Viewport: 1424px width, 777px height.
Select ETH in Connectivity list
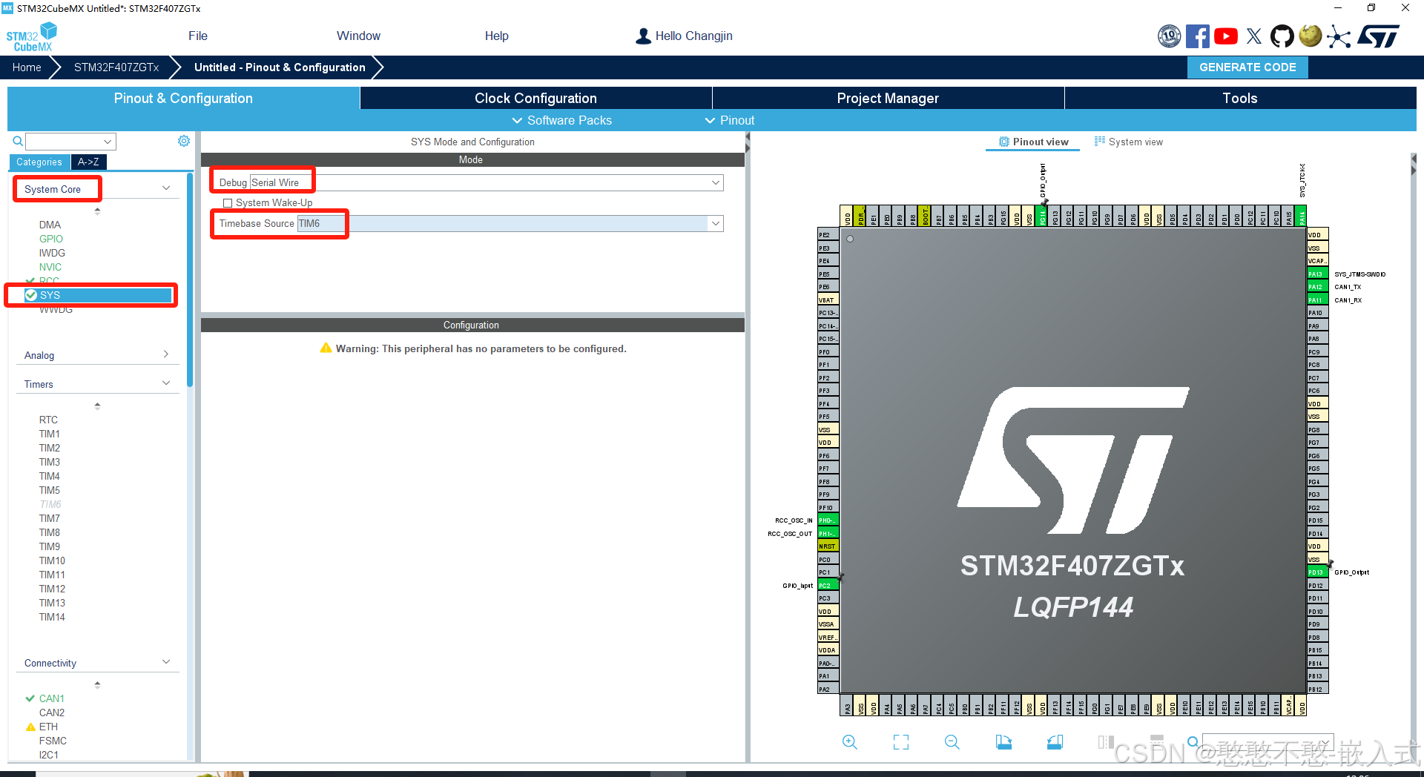click(x=48, y=727)
